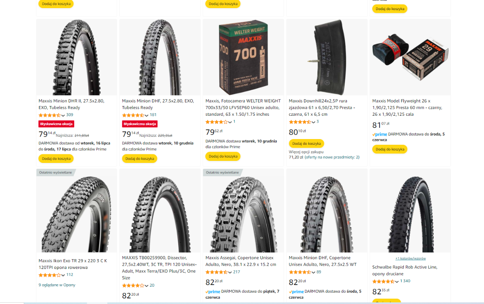Open '+1 kolorów/wzorów' for Schwalbe Rapid Rob
The width and height of the screenshot is (484, 304).
click(x=410, y=258)
